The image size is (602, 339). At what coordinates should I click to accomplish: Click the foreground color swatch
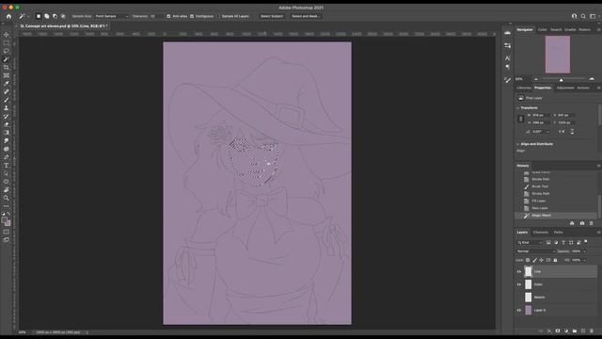click(x=4, y=219)
